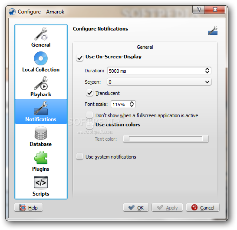Viewport: 237px width, 230px height.
Task: Click the General group box title
Action: pos(145,47)
